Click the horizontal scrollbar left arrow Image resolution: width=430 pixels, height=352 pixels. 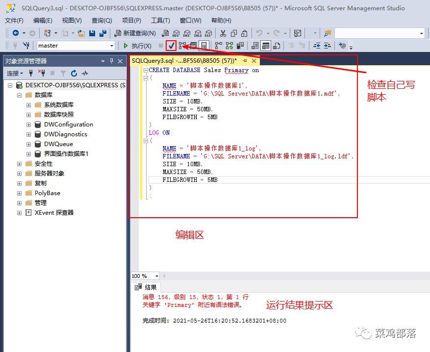pyautogui.click(x=164, y=276)
